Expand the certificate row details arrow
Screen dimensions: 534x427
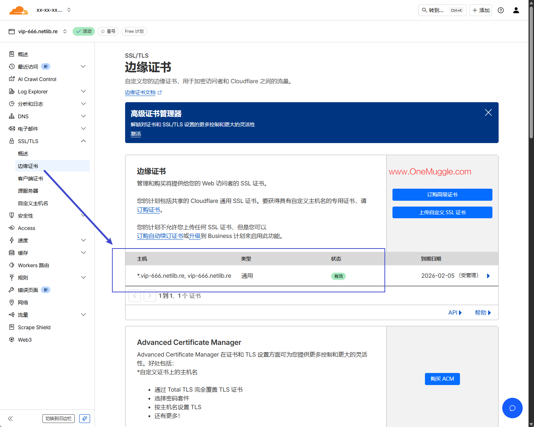(489, 276)
